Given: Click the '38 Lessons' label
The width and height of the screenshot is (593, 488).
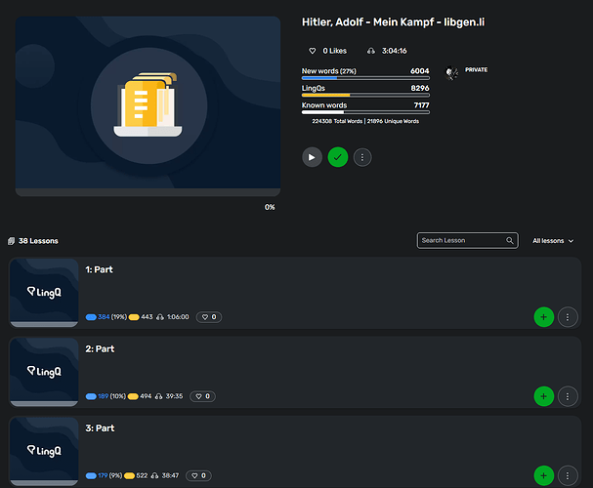Looking at the screenshot, I should [x=38, y=241].
